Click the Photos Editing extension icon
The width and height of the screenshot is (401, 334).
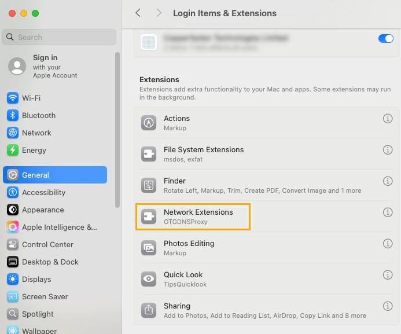point(149,248)
